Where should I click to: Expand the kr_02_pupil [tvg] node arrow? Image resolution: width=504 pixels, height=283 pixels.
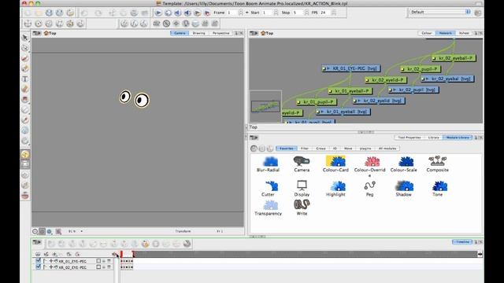coord(395,90)
